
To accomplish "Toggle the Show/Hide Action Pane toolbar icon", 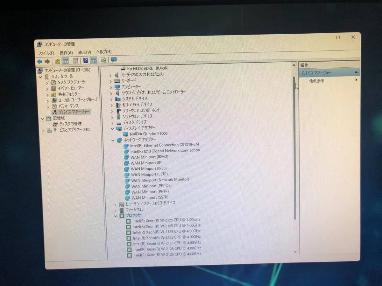I will pyautogui.click(x=94, y=60).
